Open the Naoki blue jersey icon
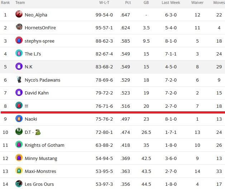 click(19, 118)
